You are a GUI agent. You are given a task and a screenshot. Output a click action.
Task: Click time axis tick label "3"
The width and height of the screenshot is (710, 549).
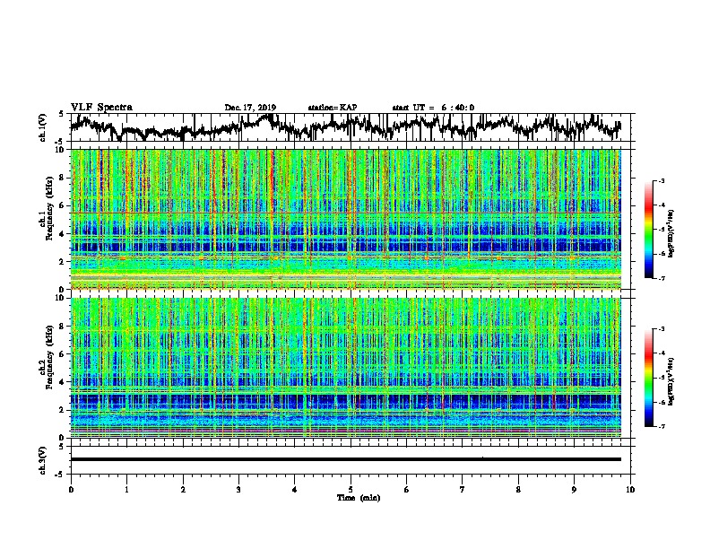(x=238, y=490)
